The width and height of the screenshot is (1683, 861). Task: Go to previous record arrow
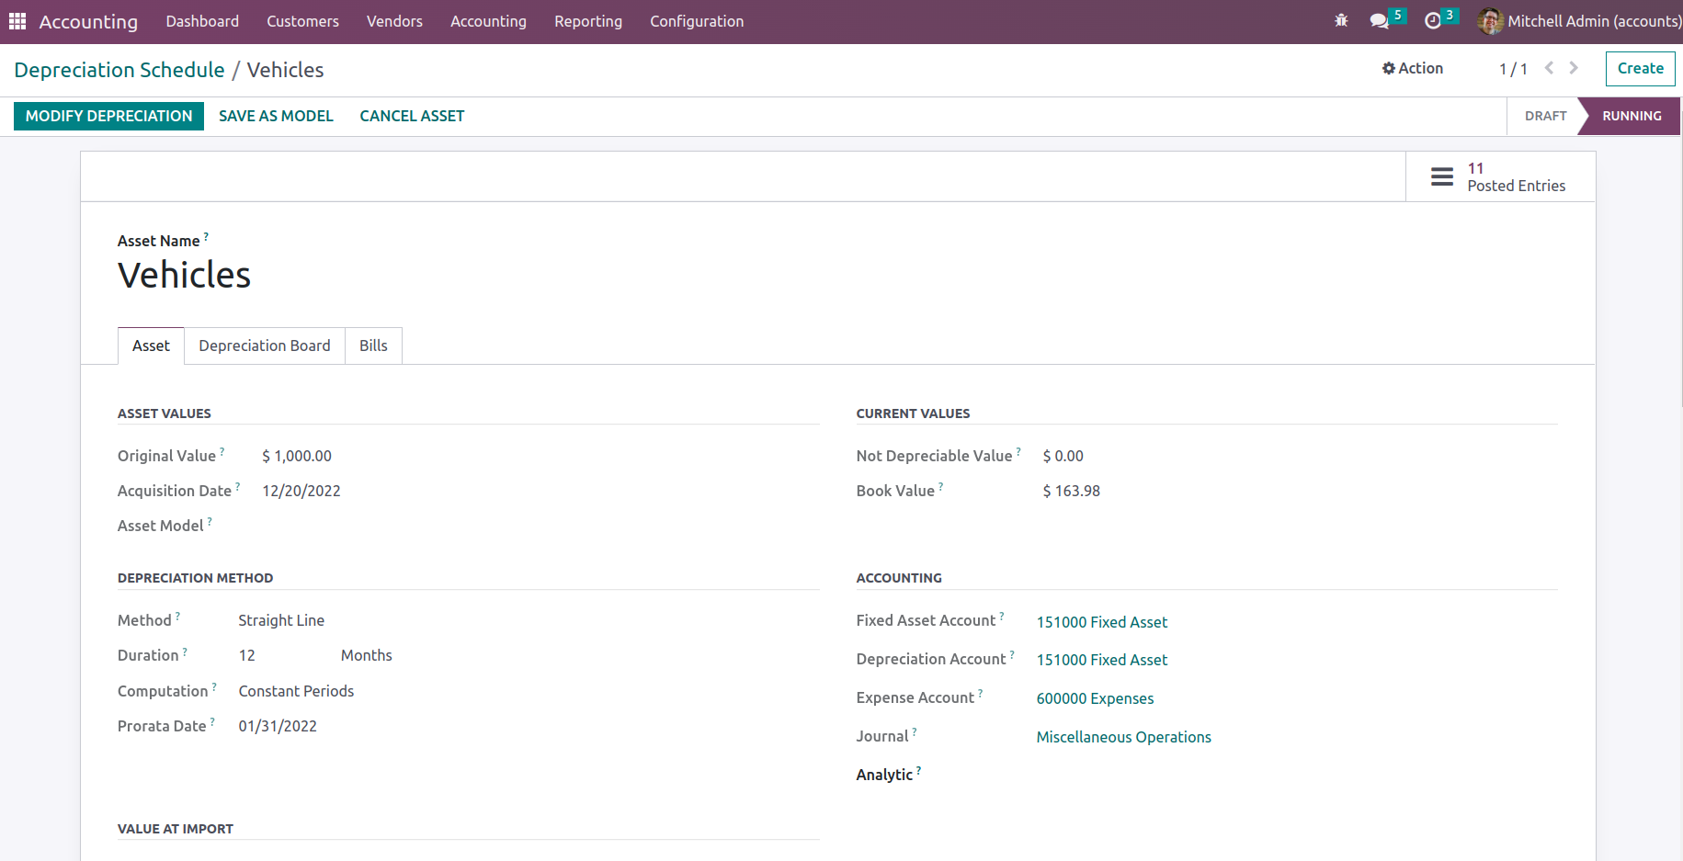point(1549,68)
